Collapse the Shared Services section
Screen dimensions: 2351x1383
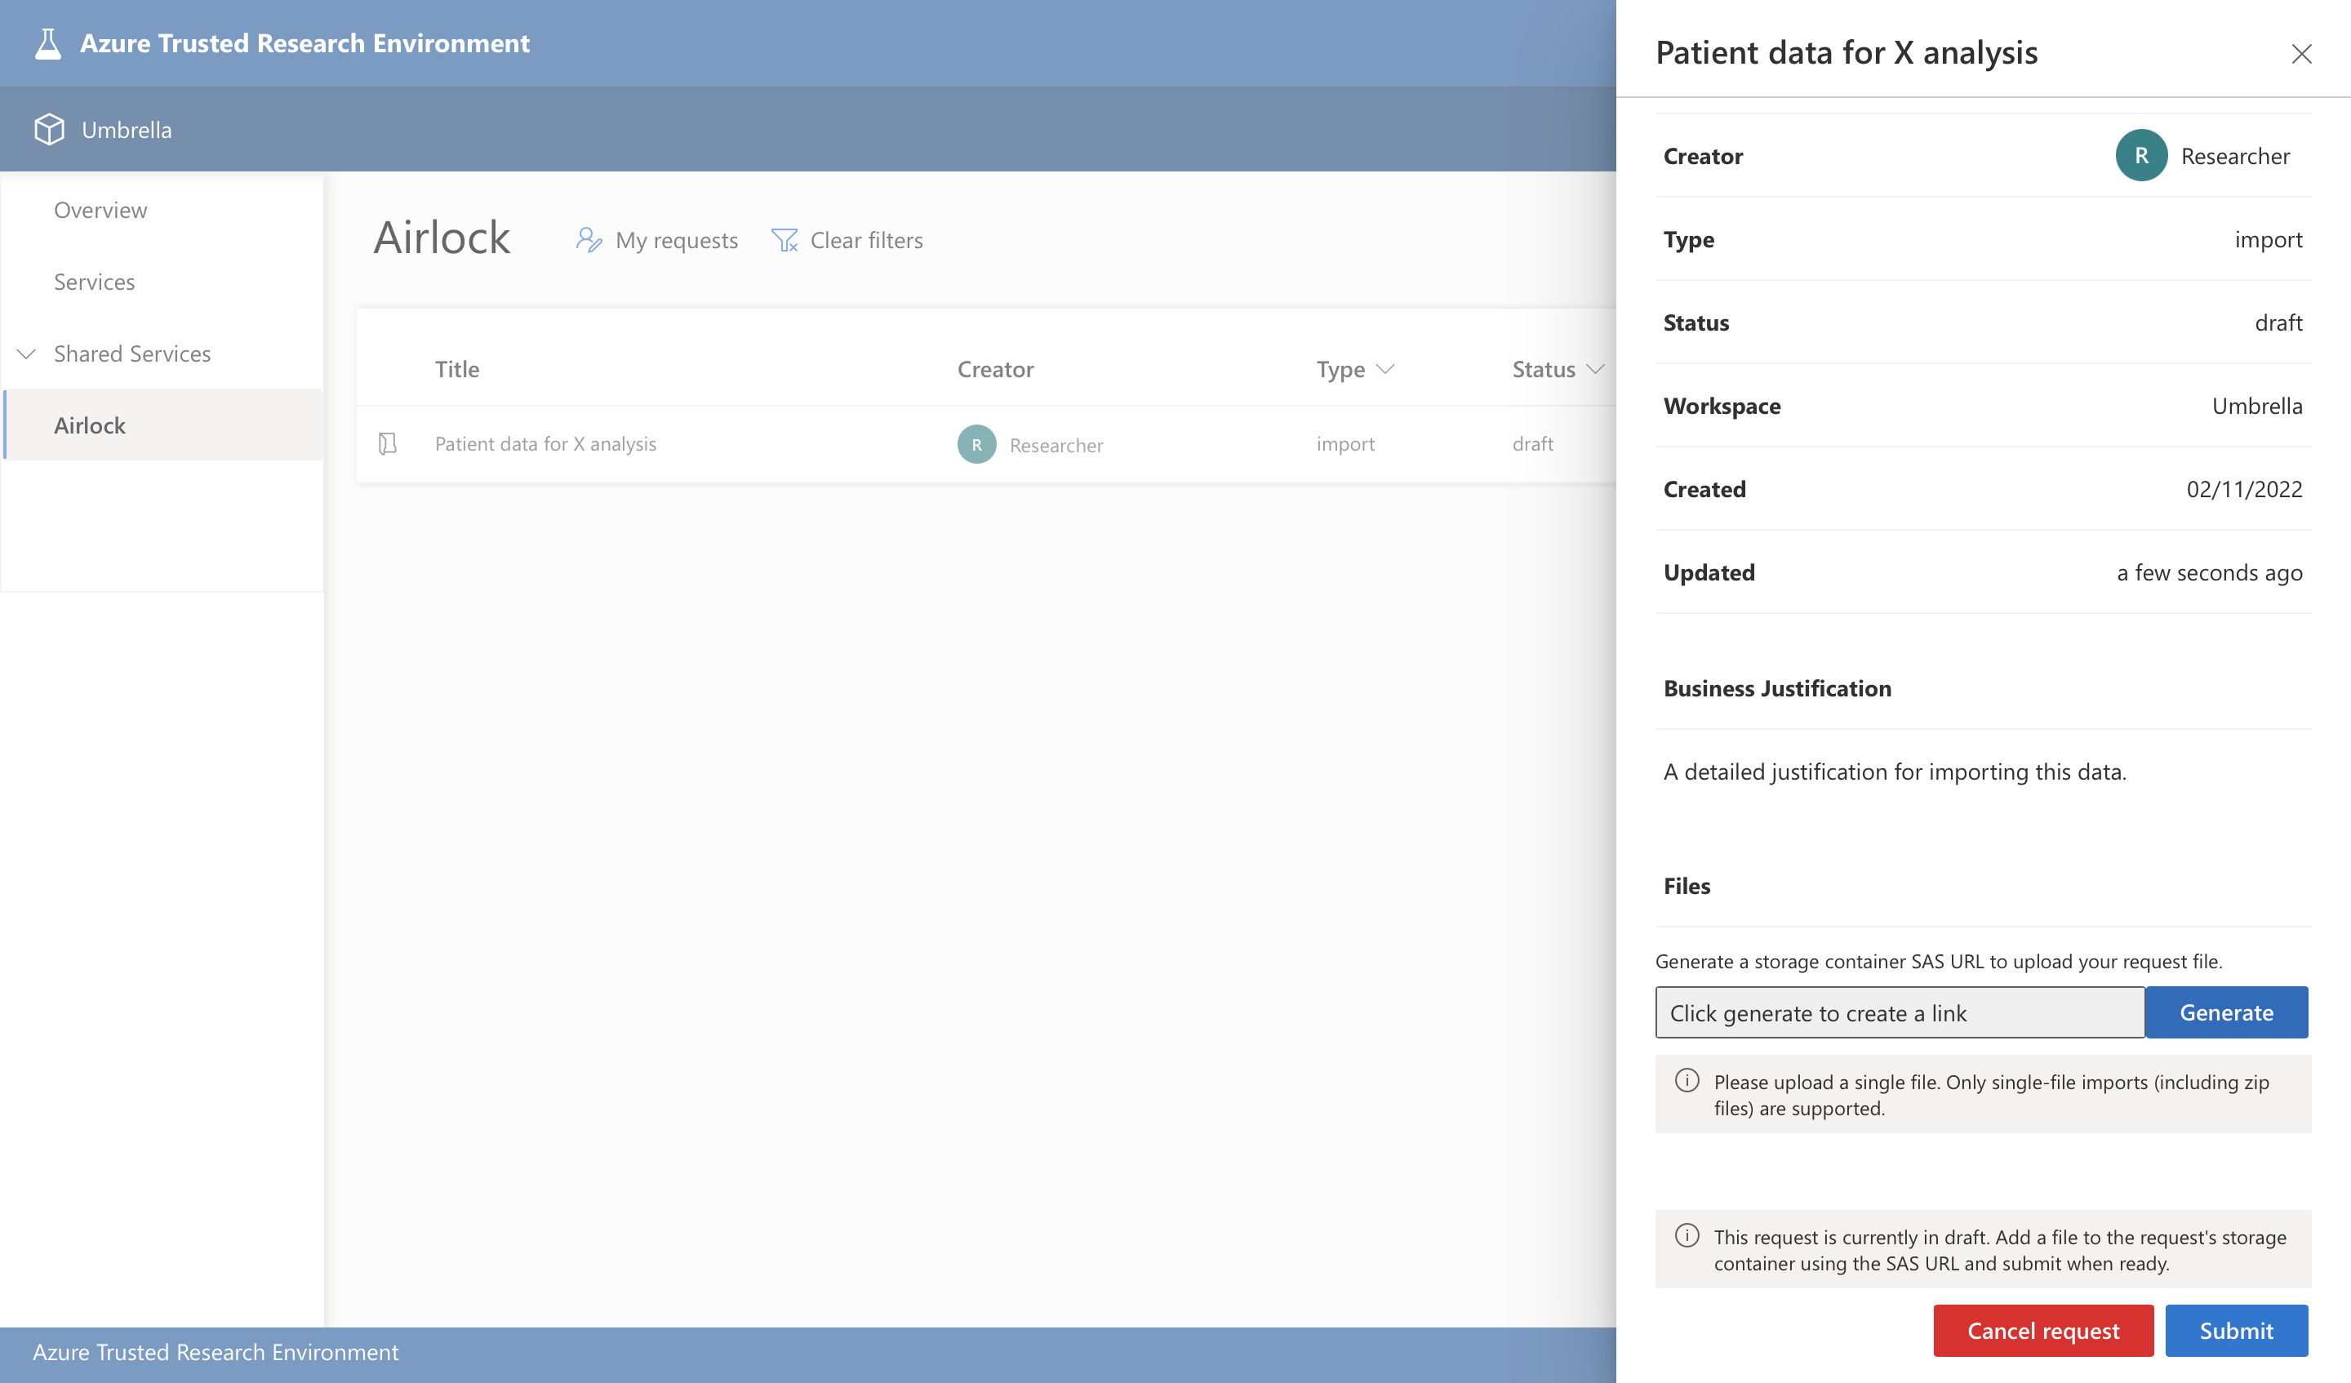(x=27, y=354)
